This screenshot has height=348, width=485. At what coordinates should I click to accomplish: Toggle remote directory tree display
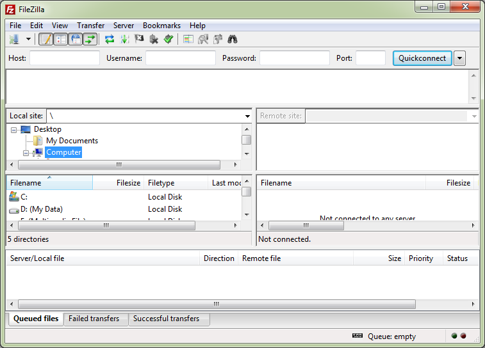76,39
